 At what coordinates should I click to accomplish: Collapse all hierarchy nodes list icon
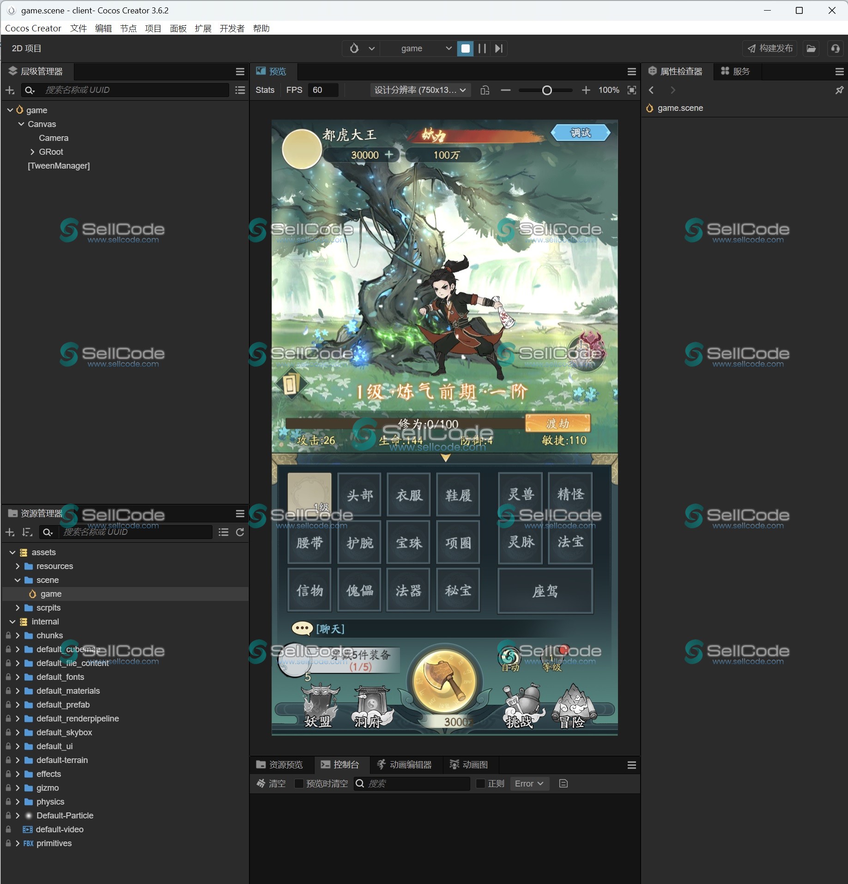[x=240, y=91]
